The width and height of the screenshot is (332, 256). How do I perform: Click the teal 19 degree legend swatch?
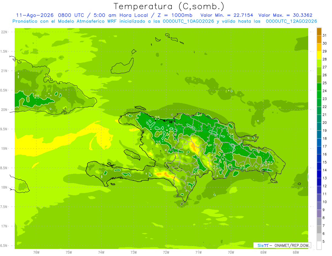(x=319, y=127)
